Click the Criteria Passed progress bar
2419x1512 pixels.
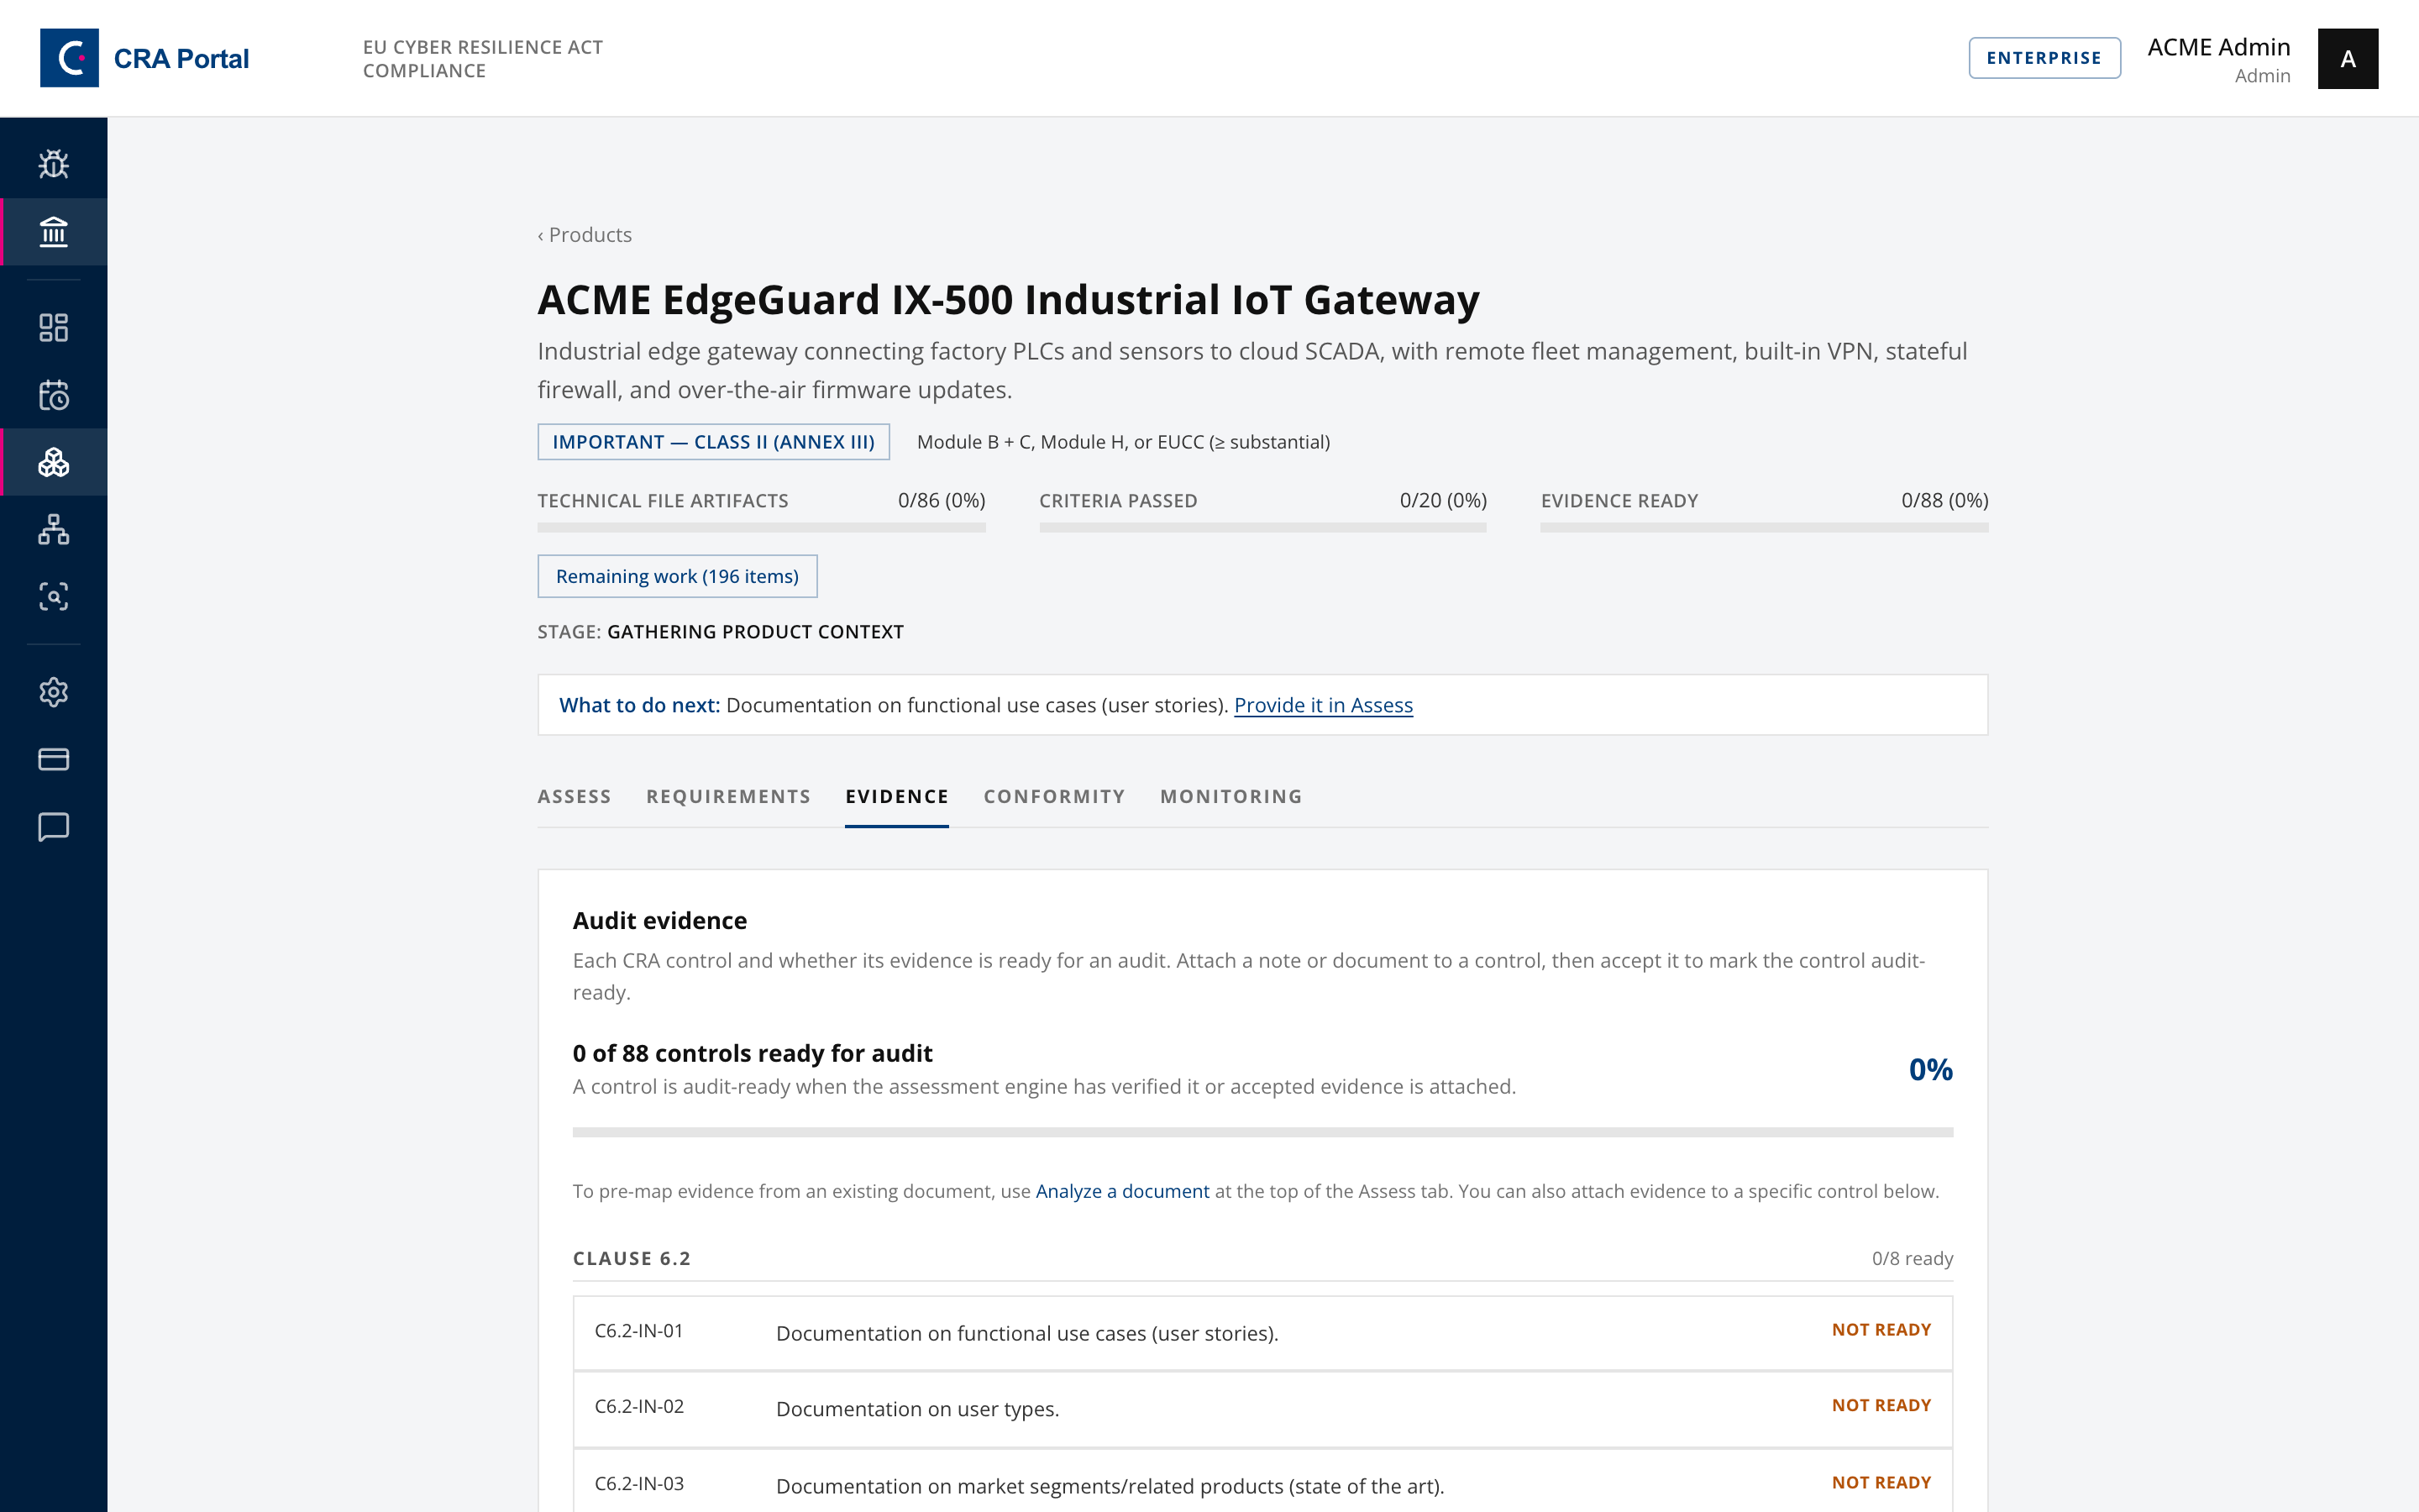[1262, 527]
